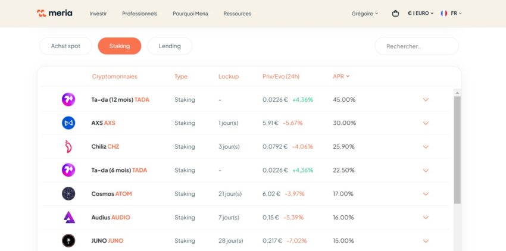
Task: Open the Pourquoi Meria menu
Action: click(x=190, y=14)
